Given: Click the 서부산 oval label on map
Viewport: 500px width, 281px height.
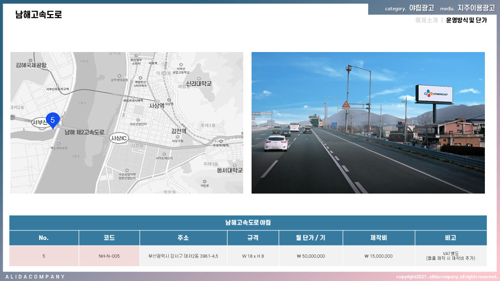Looking at the screenshot, I should coord(39,122).
